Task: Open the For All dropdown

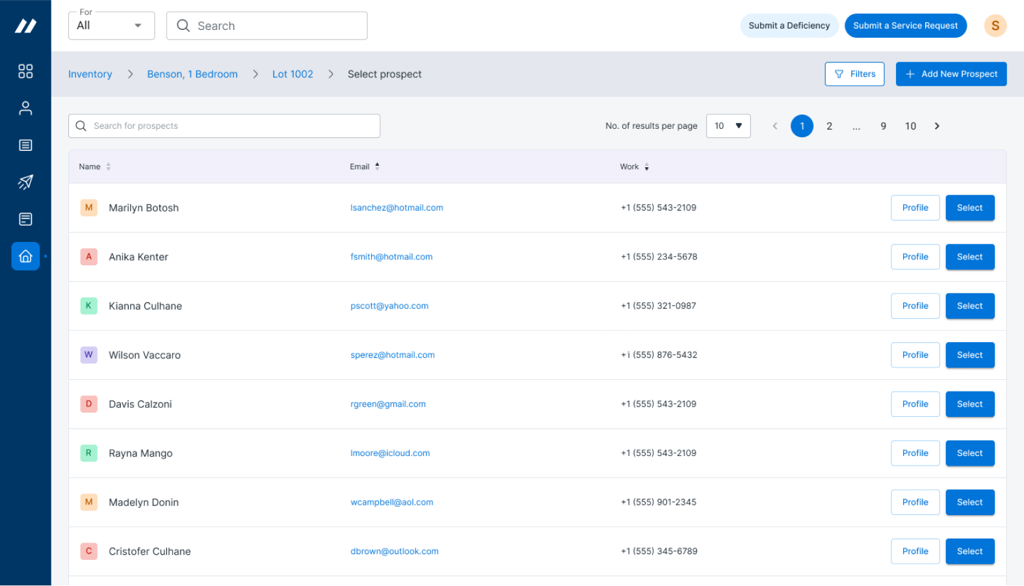Action: [x=111, y=25]
